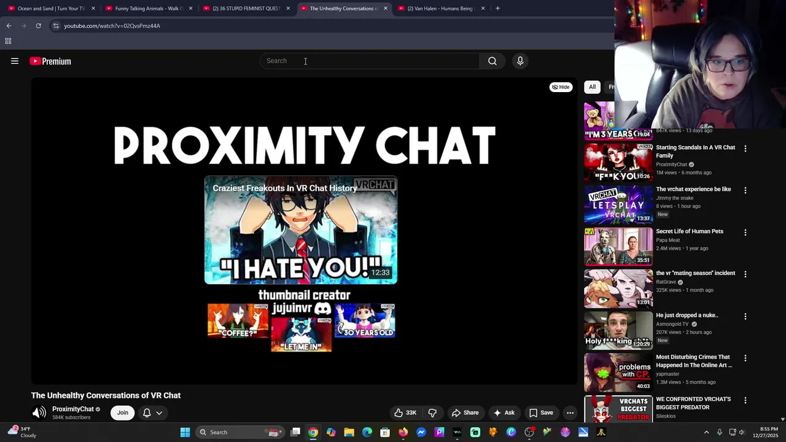Open He just dropped a nuke video
Screen dimensions: 786x442
pyautogui.click(x=687, y=316)
